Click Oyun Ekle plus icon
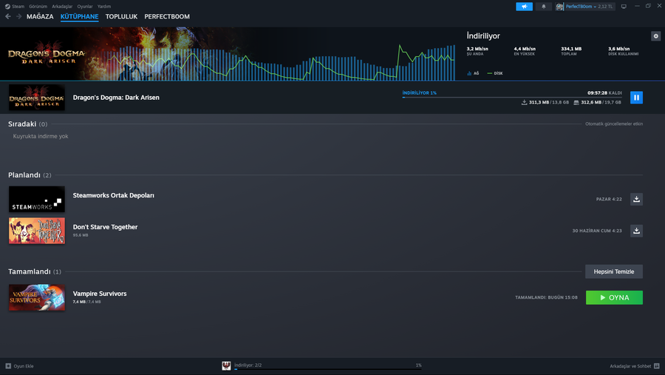Image resolution: width=665 pixels, height=375 pixels. pos(8,365)
